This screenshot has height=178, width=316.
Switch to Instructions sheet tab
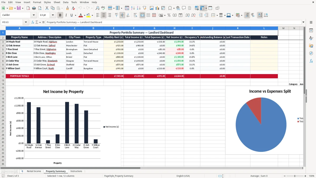(x=76, y=171)
